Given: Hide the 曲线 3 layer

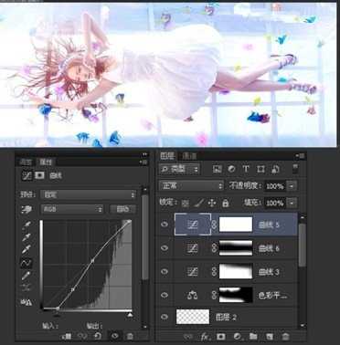Looking at the screenshot, I should [165, 271].
